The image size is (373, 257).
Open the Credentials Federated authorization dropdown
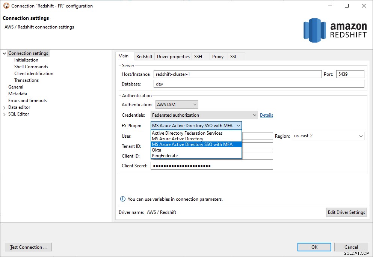pyautogui.click(x=204, y=115)
